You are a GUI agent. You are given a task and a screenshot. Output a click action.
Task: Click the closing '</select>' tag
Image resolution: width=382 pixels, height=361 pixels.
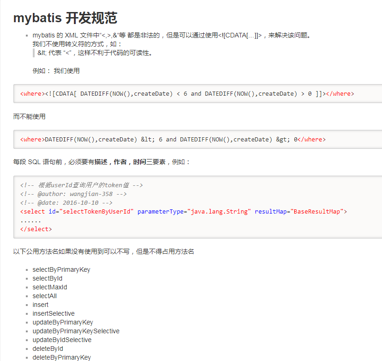click(x=36, y=229)
